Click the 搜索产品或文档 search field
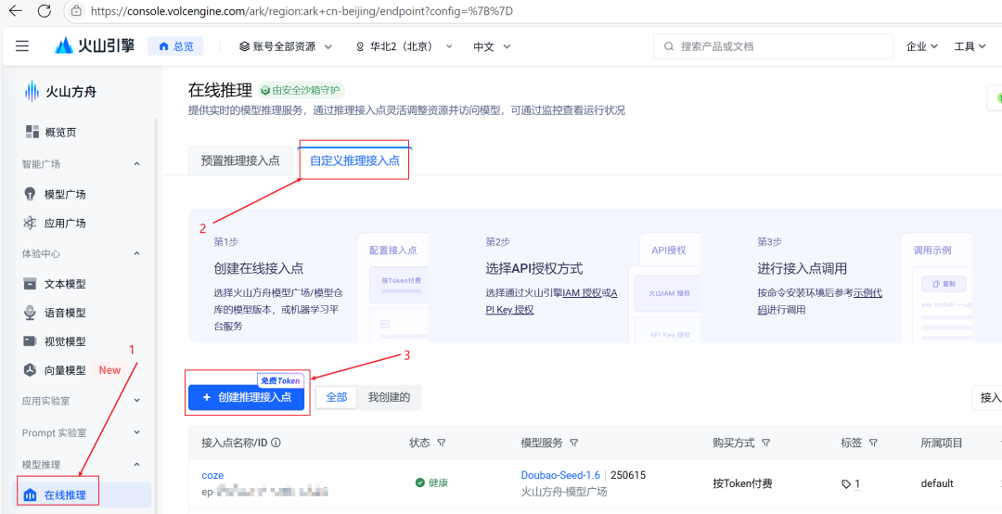This screenshot has height=514, width=1002. click(x=773, y=46)
